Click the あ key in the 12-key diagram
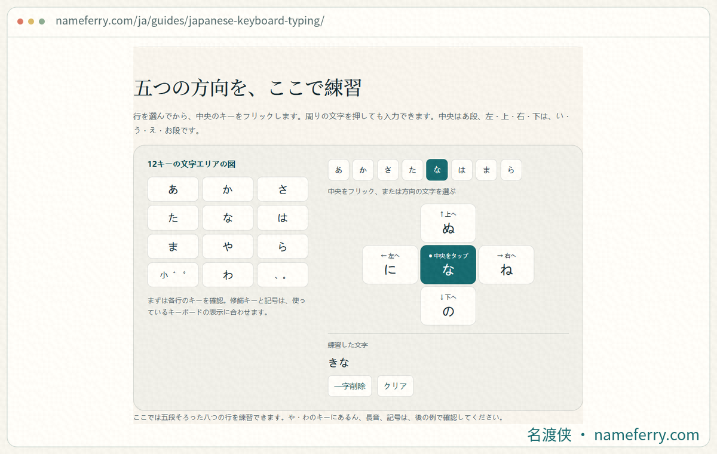Image resolution: width=717 pixels, height=454 pixels. (173, 189)
